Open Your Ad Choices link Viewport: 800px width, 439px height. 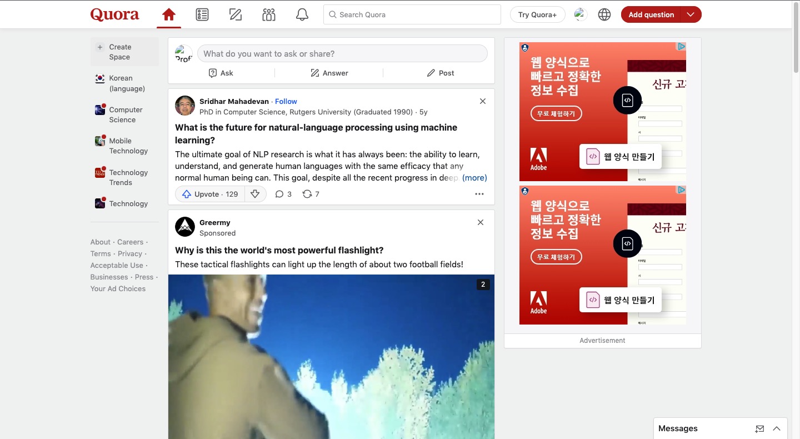[118, 288]
